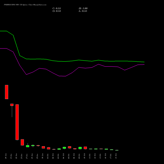Click the "18 Feb" date axis label
The image size is (164, 164).
[116, 156]
